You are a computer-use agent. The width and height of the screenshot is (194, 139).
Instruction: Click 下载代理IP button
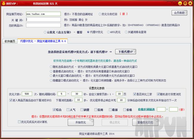tap(126, 52)
